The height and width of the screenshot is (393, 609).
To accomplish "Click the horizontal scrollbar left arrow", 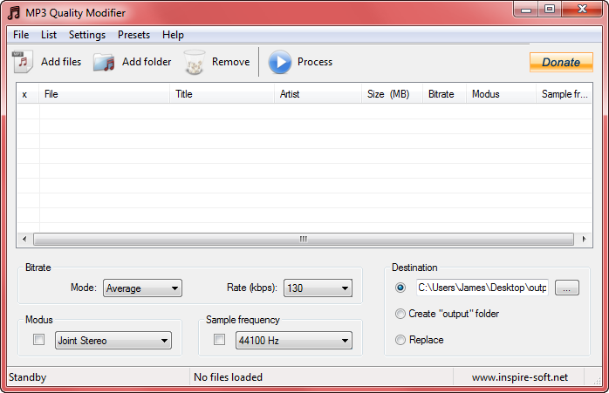I will pyautogui.click(x=24, y=239).
